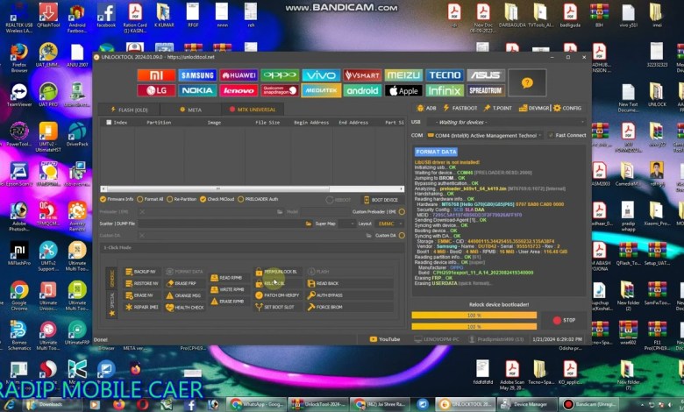684x412 pixels.
Task: Open the FASTBOOT toolbar item
Action: click(x=460, y=108)
